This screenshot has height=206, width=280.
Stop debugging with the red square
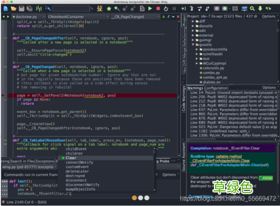click(158, 8)
